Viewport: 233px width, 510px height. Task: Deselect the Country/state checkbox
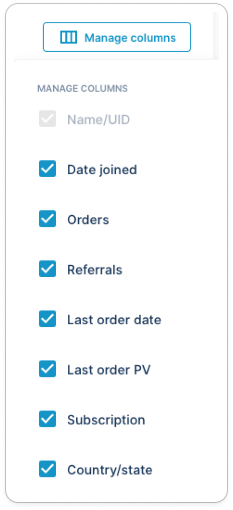[x=48, y=469]
